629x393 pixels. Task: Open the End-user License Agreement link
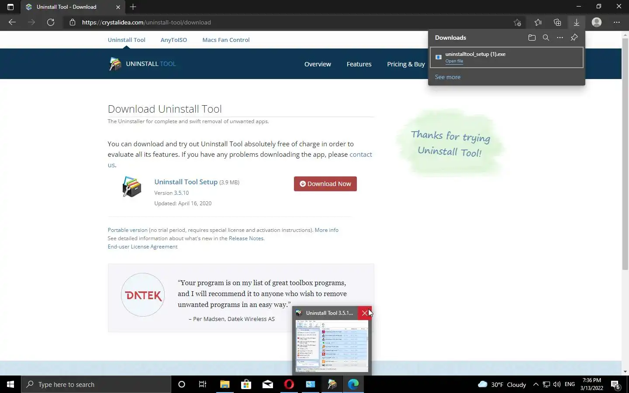pos(142,247)
